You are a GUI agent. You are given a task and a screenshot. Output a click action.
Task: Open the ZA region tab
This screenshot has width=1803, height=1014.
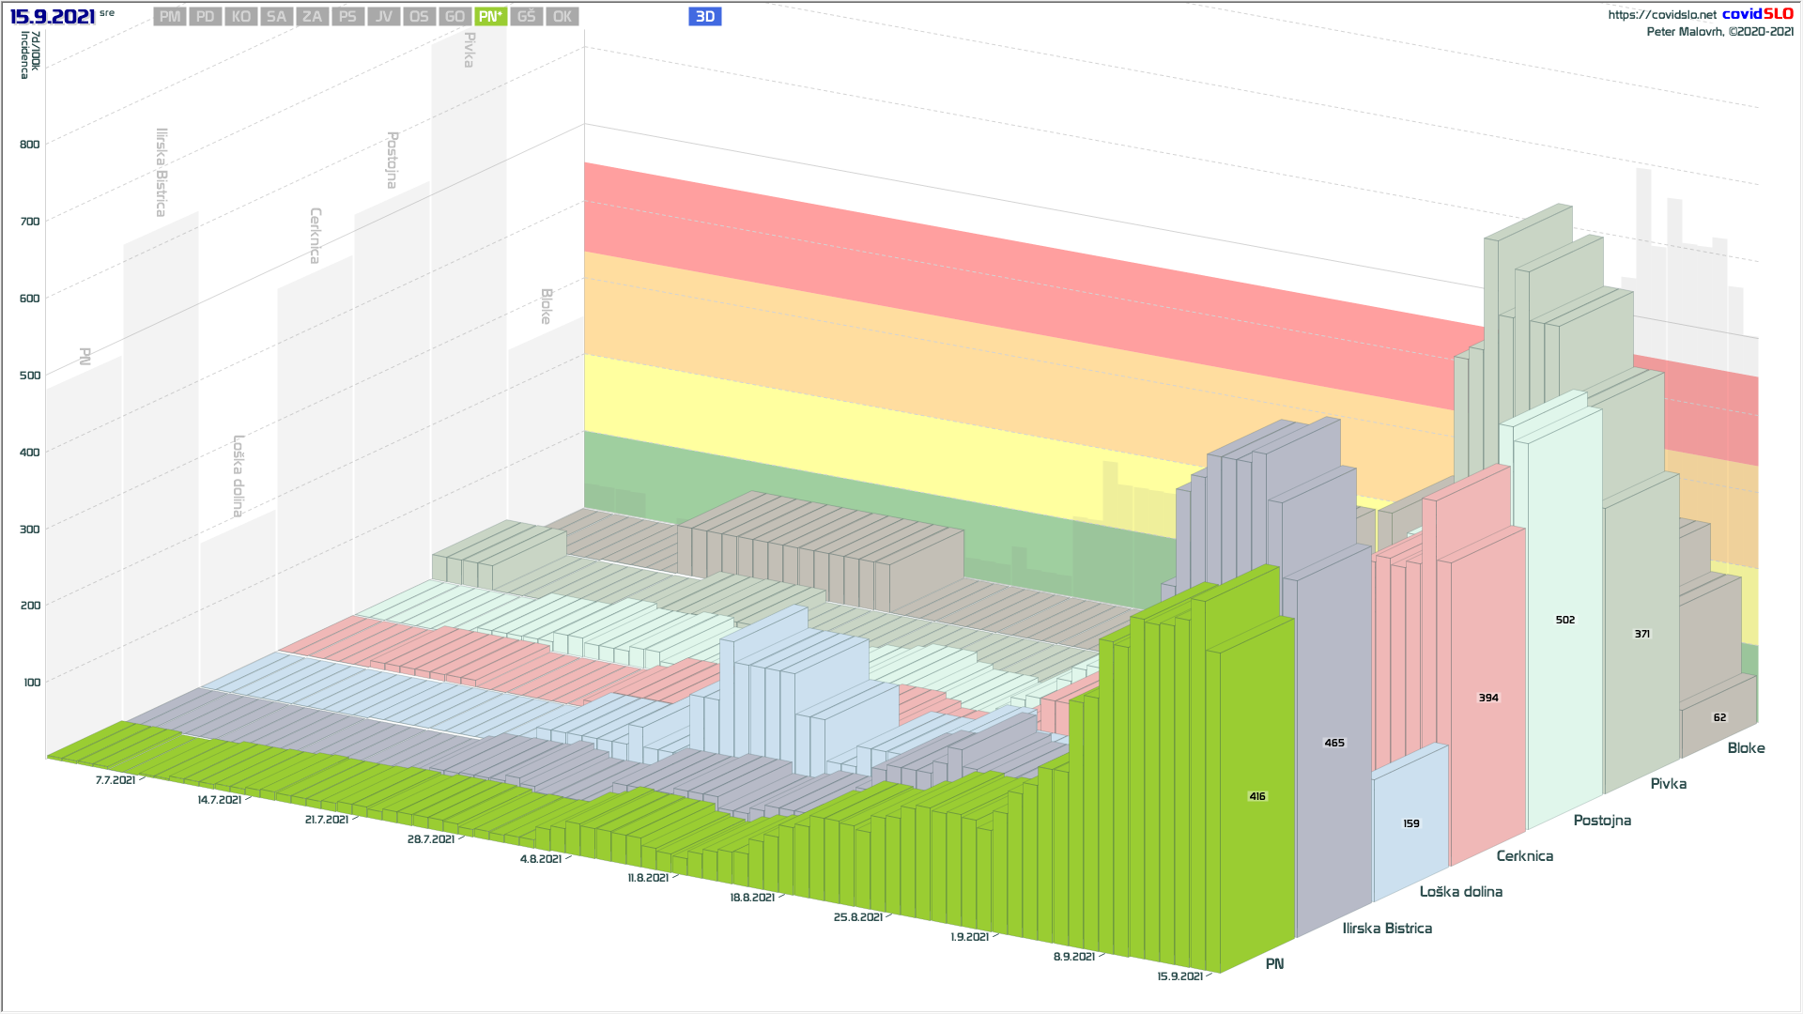[313, 17]
